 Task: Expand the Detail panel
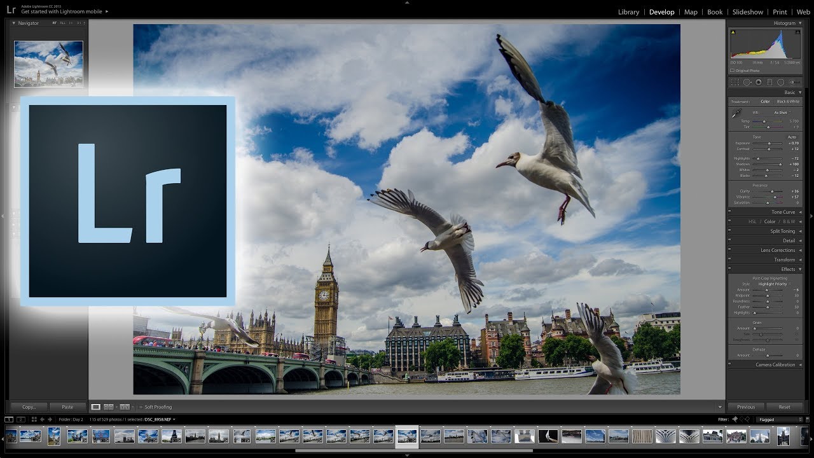[x=800, y=240]
